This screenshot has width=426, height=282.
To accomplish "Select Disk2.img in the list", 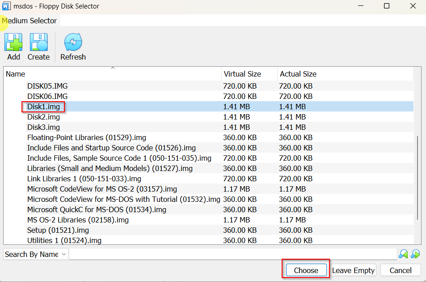I will pyautogui.click(x=43, y=117).
